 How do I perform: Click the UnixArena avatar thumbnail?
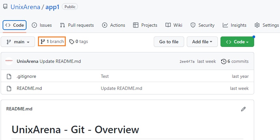coord(9,61)
